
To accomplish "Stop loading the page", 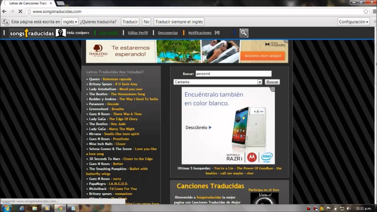I will coord(20,11).
